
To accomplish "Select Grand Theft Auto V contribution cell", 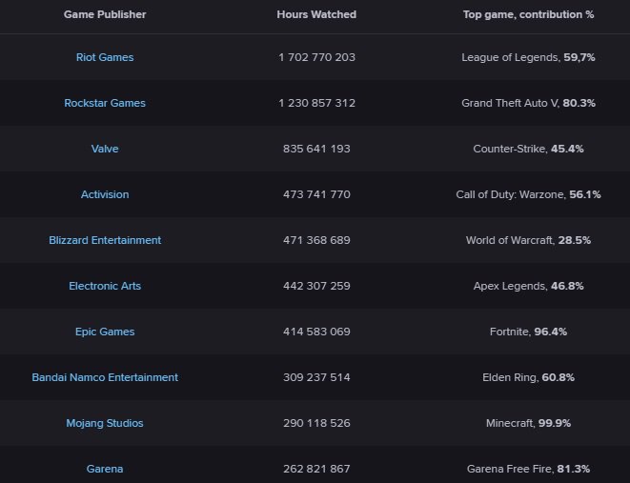I will [x=528, y=103].
